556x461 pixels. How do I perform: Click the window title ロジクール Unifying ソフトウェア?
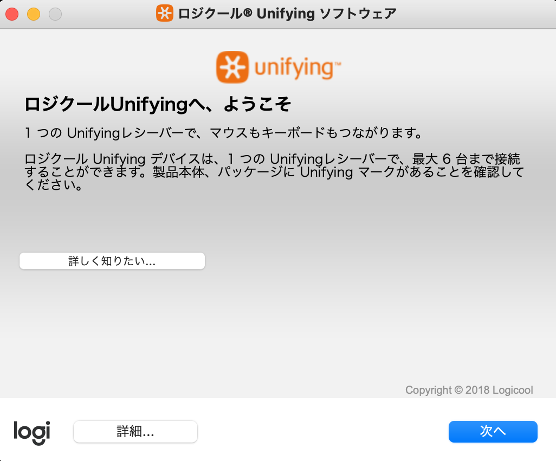tap(287, 14)
